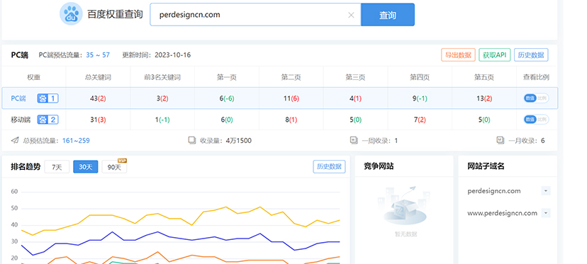Image resolution: width=587 pixels, height=264 pixels.
Task: Click the 前3名关键词 column header
Action: 162,77
